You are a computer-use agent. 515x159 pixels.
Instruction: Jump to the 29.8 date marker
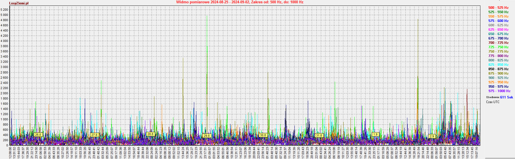click(207, 136)
